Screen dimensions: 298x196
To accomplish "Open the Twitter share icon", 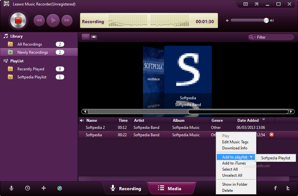I will (x=288, y=188).
